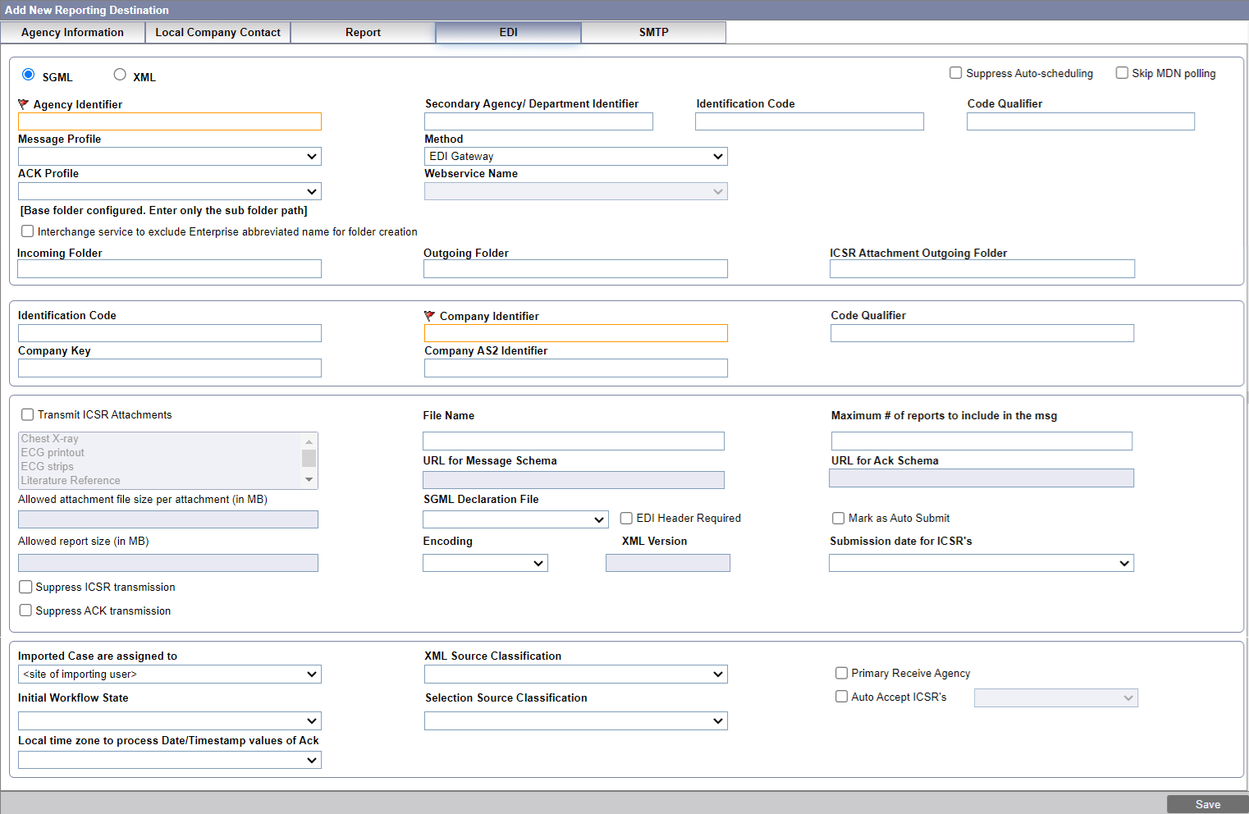Click the Save button

point(1207,804)
